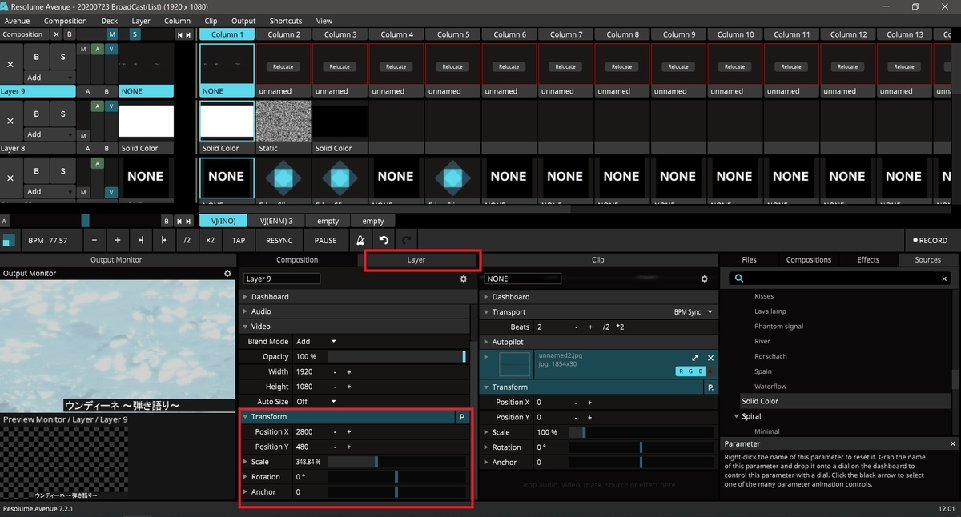Expand the clip Autopilot section
The image size is (961, 517).
tap(486, 342)
